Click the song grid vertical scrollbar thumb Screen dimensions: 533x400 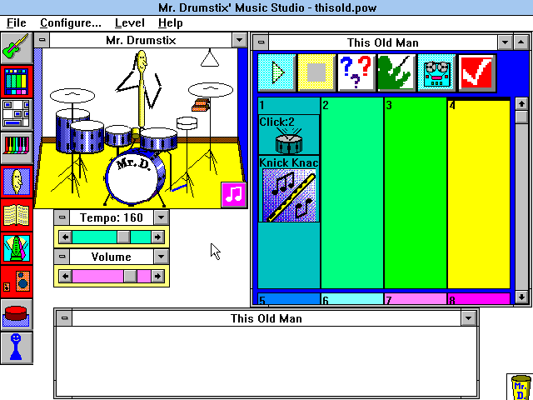522,117
